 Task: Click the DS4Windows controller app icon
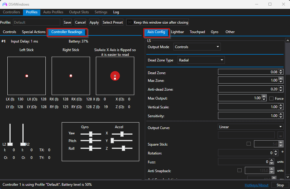click(5, 4)
